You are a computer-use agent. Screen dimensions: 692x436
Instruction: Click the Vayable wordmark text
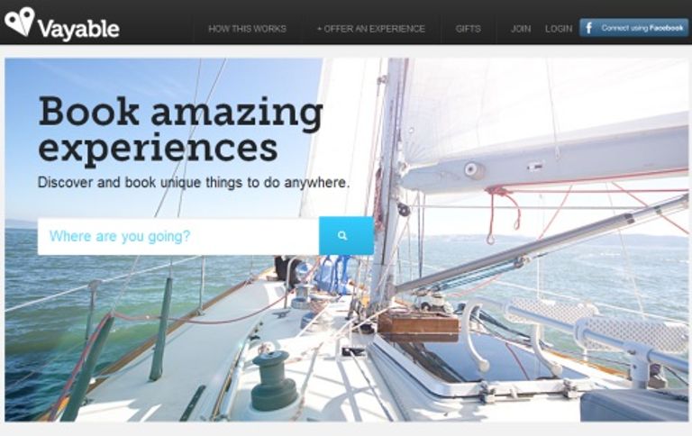[x=78, y=30]
